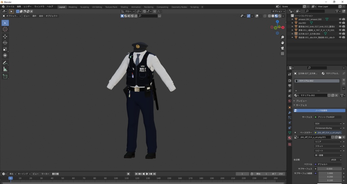Toggle eye for 夏長袖.042 object
The height and width of the screenshot is (184, 347).
click(x=340, y=26)
